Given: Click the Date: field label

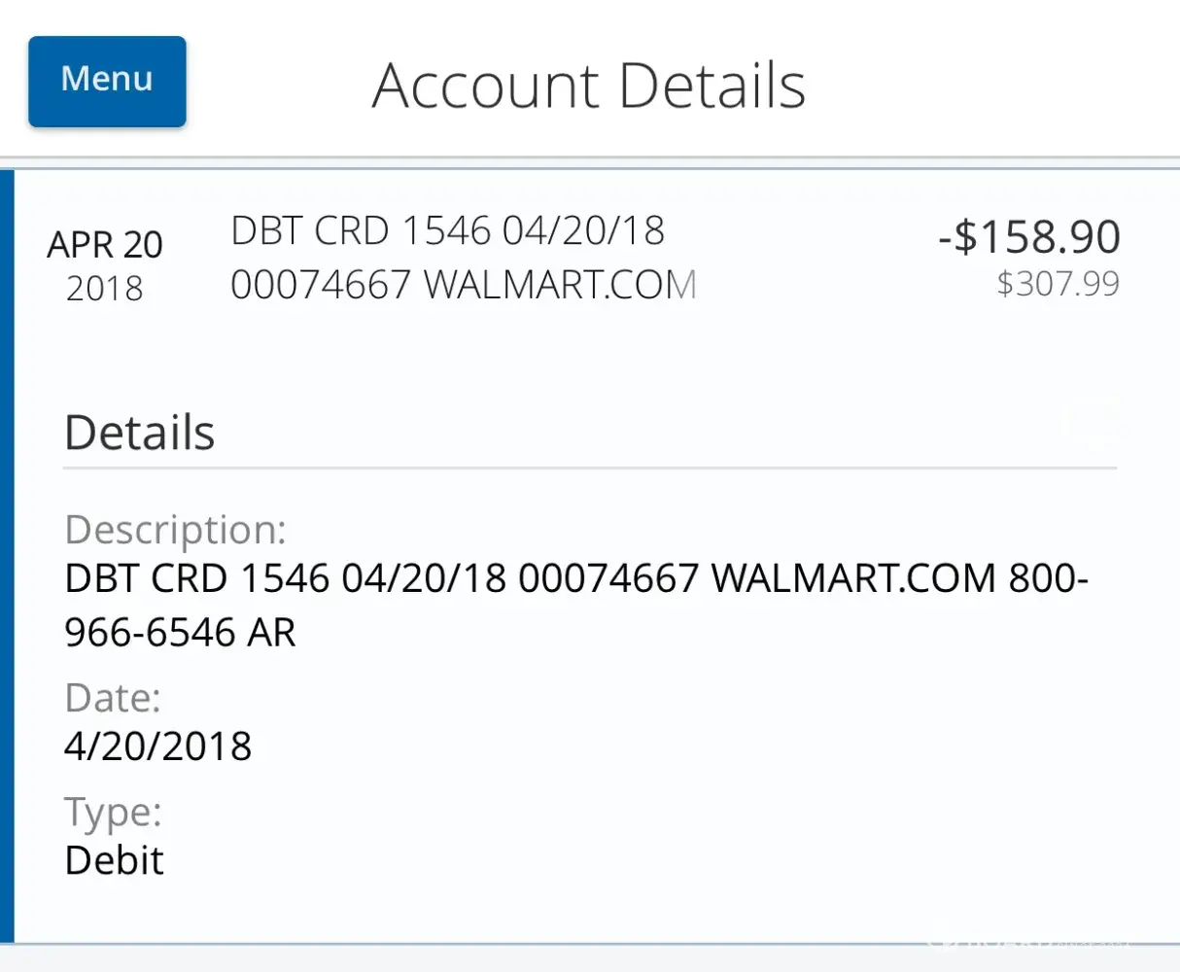Looking at the screenshot, I should point(113,698).
